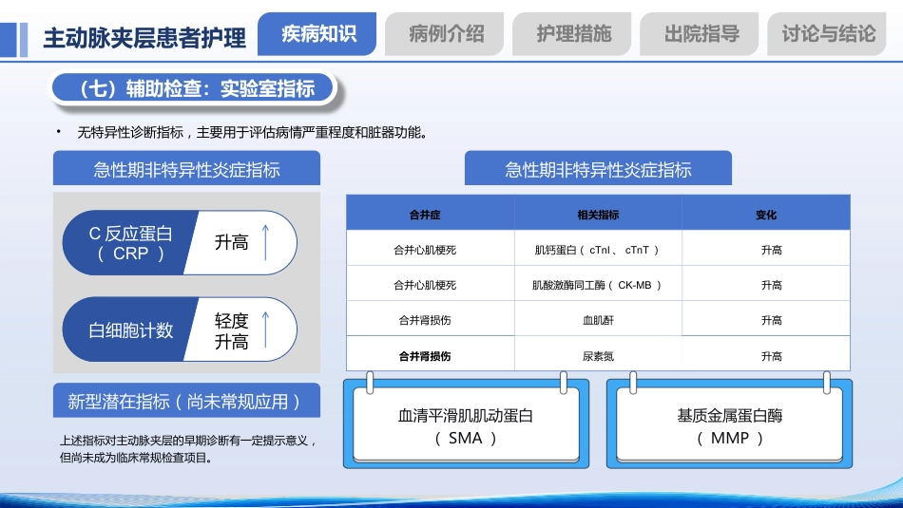Screen dimensions: 903x508
Task: Click the line 上述指标对主动脉夹层的早期诊断有一定提示意义
Action: pos(188,441)
